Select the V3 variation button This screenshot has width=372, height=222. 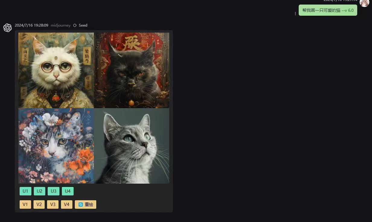[53, 204]
